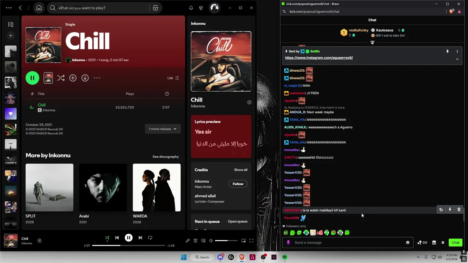Toggle the queue view icon

[196, 241]
